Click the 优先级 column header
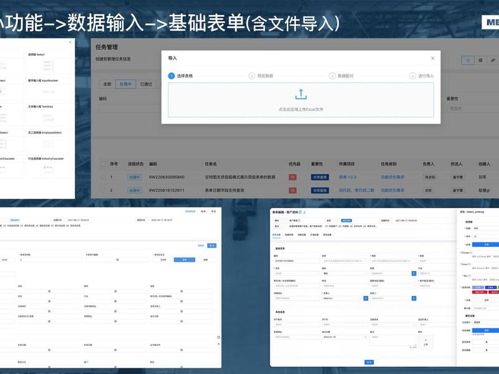Viewport: 499px width, 374px height. (x=294, y=164)
